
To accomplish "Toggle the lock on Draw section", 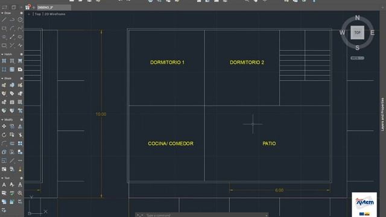I will click(22, 13).
